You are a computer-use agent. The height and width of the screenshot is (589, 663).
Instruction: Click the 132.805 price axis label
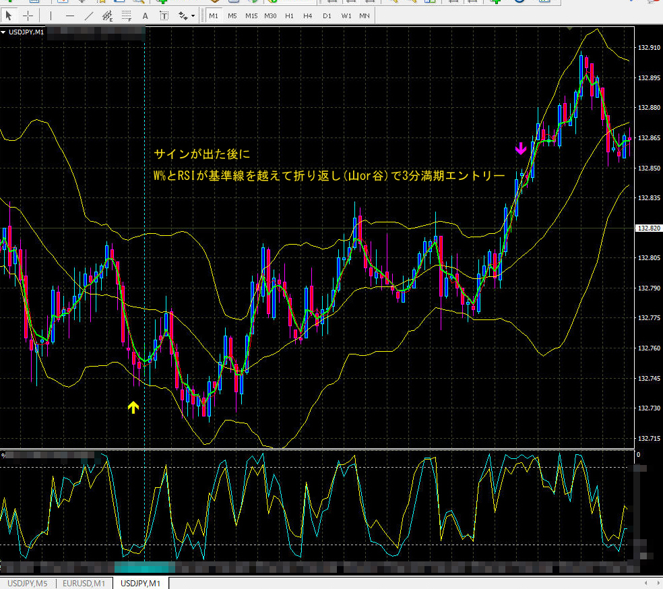(x=649, y=258)
